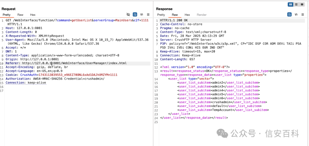Click the xml version declaration line
The image size is (309, 146).
click(x=195, y=67)
